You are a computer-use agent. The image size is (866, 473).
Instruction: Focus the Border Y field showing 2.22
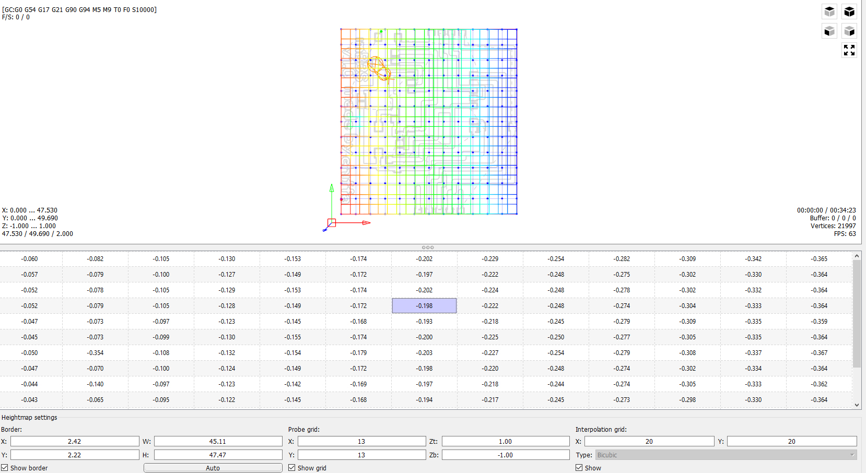[75, 455]
